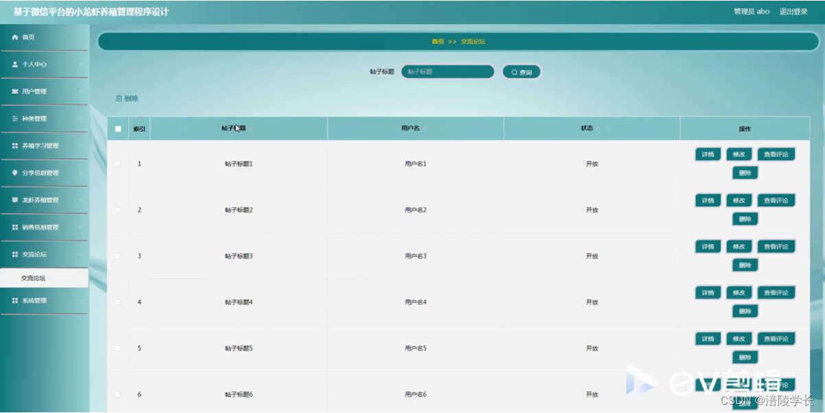Click the 索引 column header

[x=139, y=129]
